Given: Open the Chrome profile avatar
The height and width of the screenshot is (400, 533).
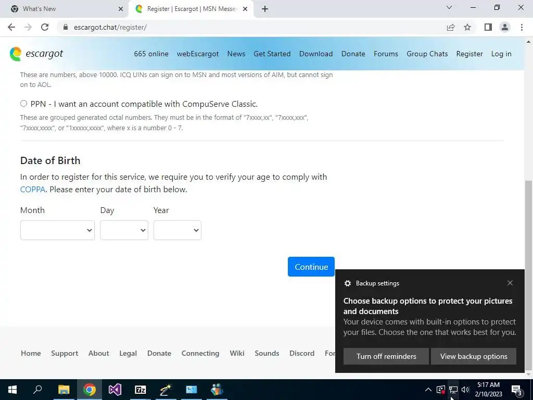Looking at the screenshot, I should pos(505,27).
